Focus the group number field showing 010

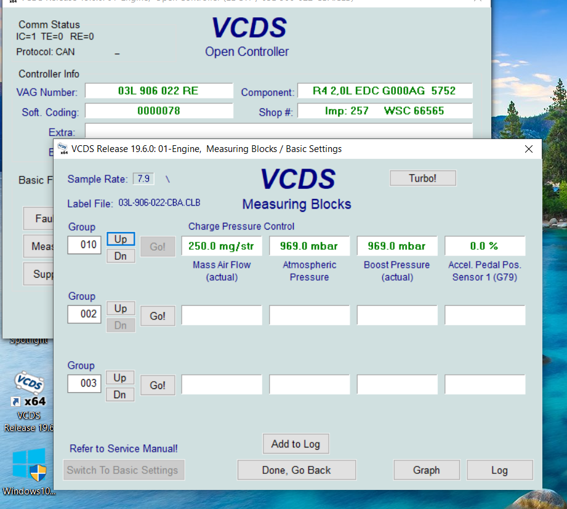click(84, 245)
